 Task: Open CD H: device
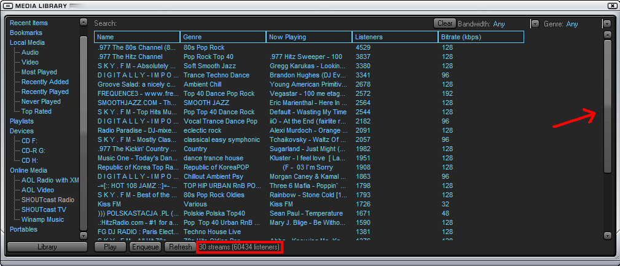coord(29,160)
